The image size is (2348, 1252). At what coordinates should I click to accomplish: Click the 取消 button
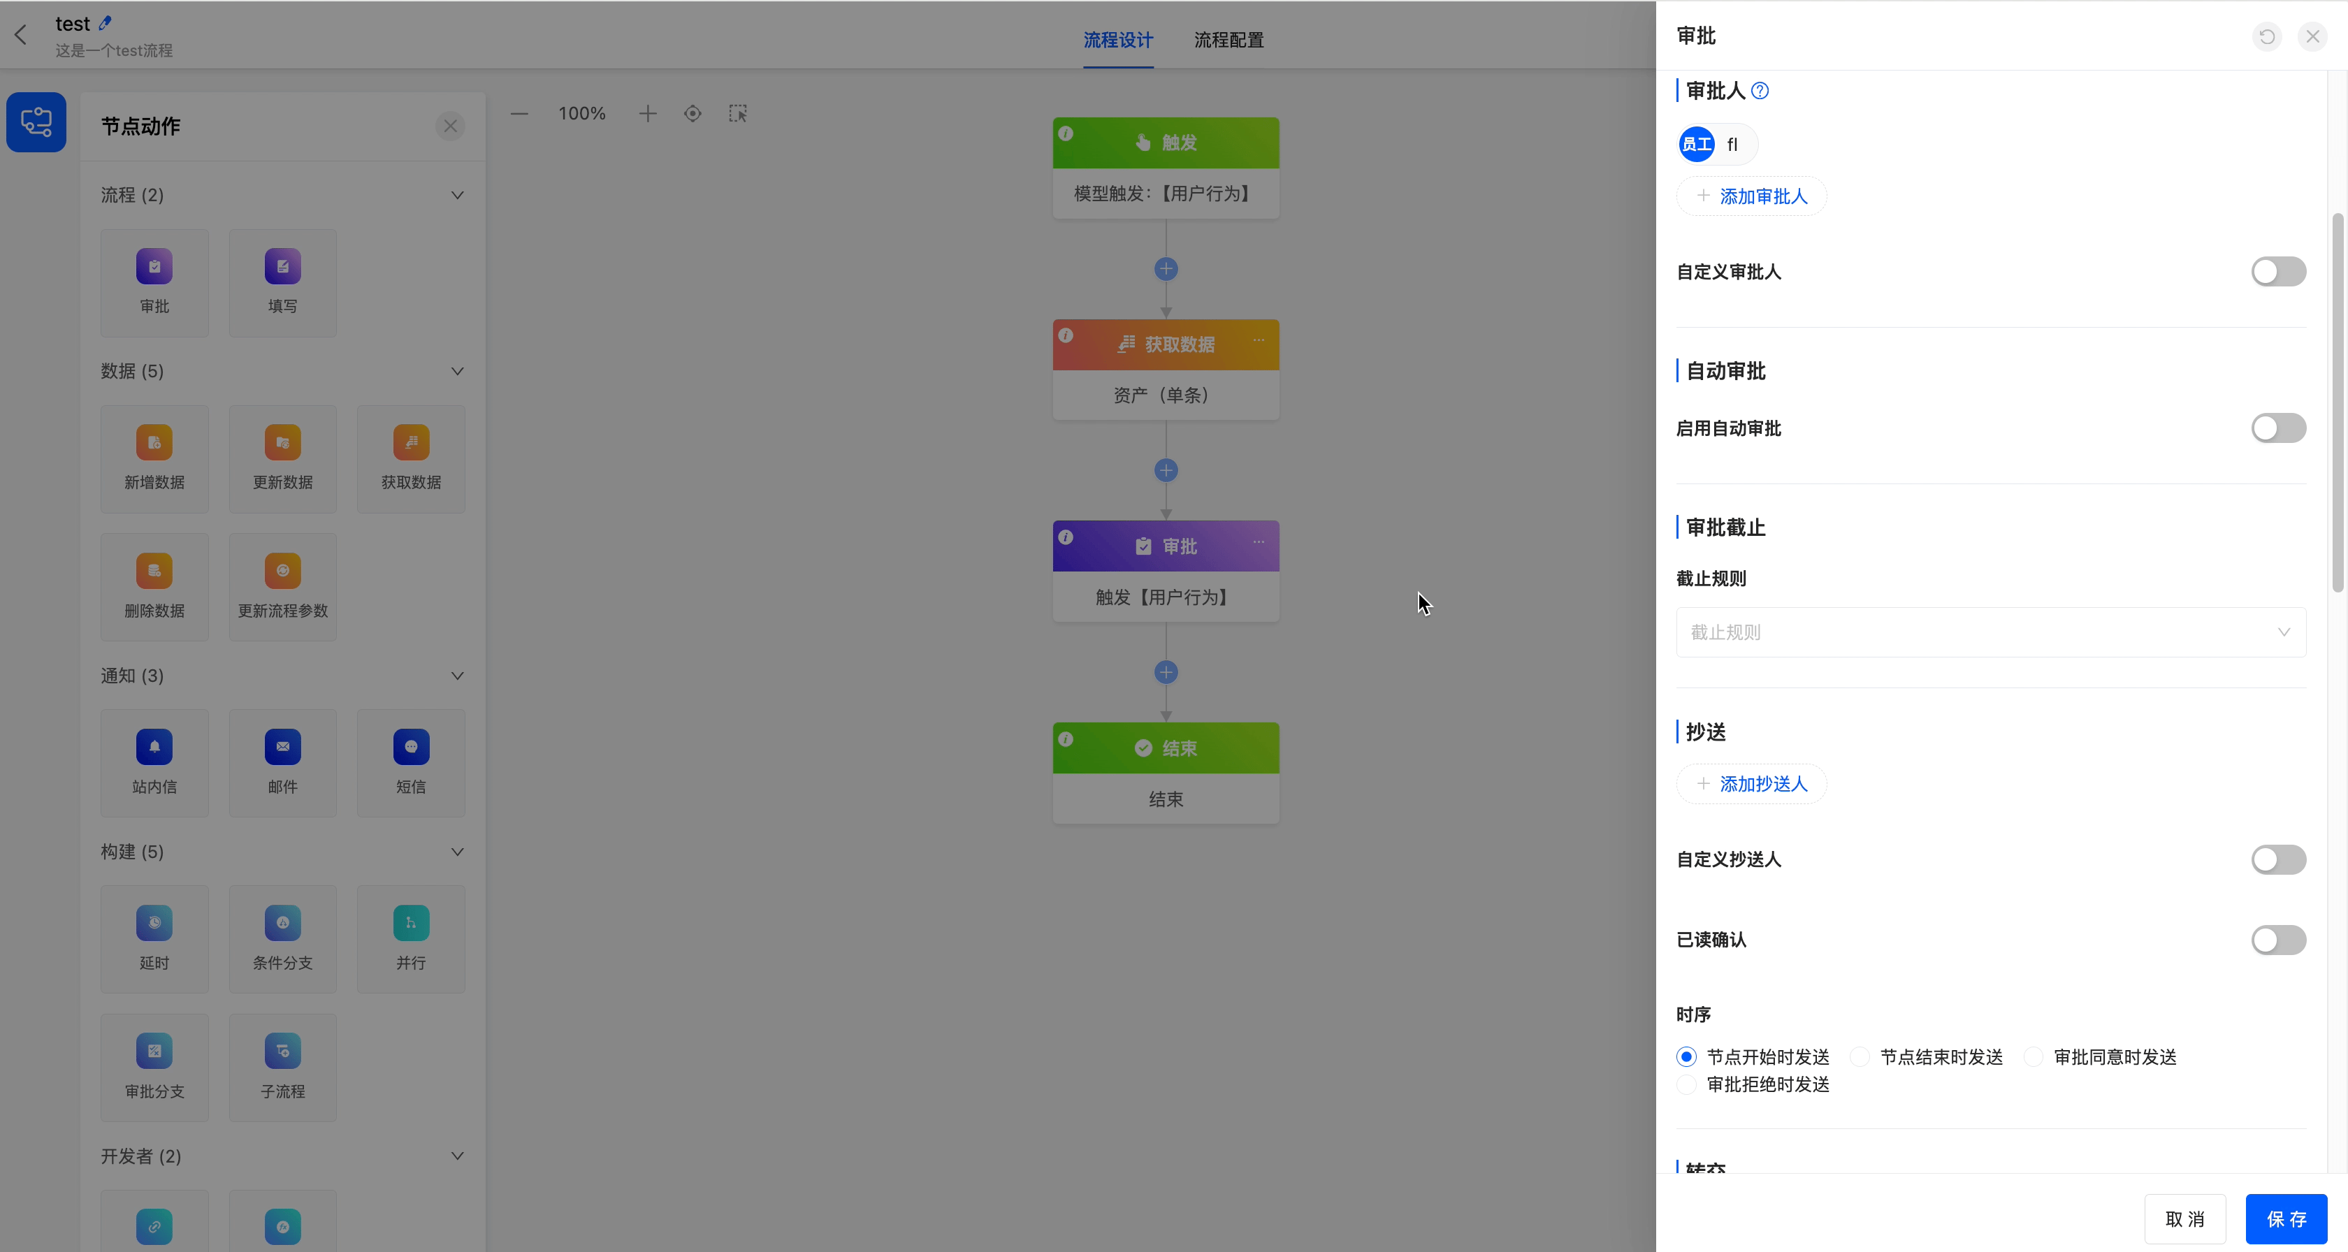coord(2185,1219)
